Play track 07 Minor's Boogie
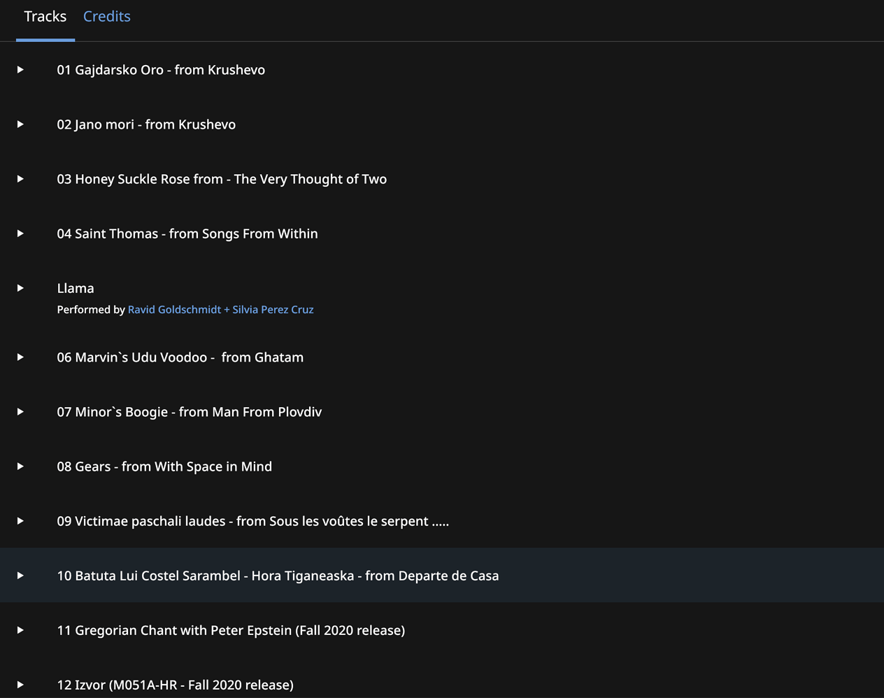Image resolution: width=884 pixels, height=698 pixels. (20, 412)
